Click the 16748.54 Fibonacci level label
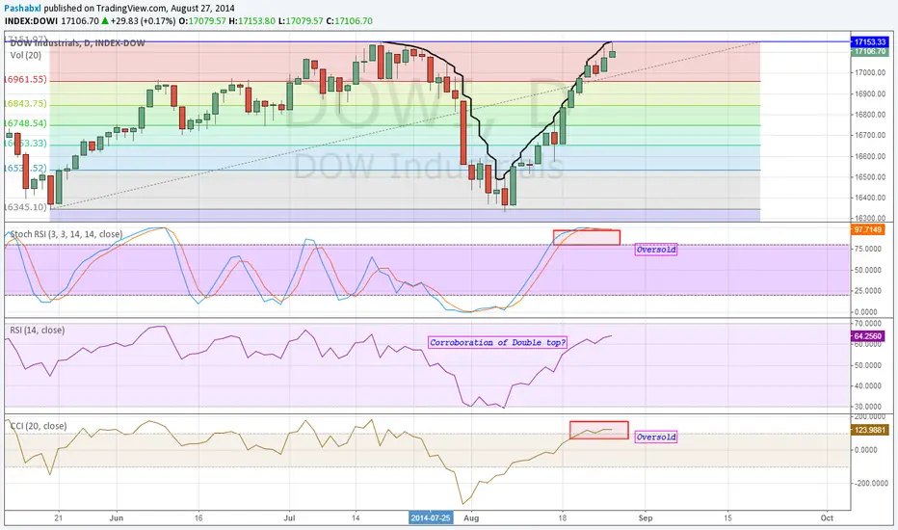Image resolution: width=898 pixels, height=530 pixels. coord(25,123)
